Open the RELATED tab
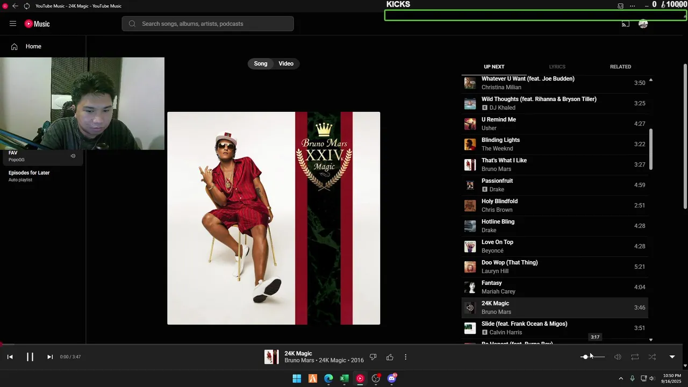688x387 pixels. pyautogui.click(x=620, y=67)
